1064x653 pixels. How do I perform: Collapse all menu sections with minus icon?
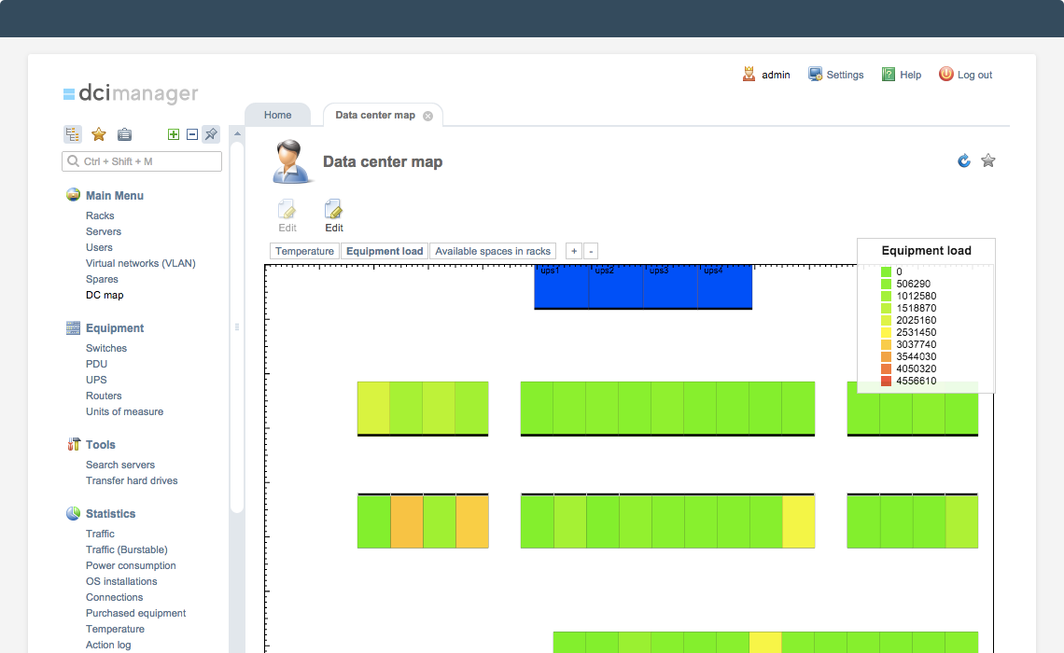(192, 134)
